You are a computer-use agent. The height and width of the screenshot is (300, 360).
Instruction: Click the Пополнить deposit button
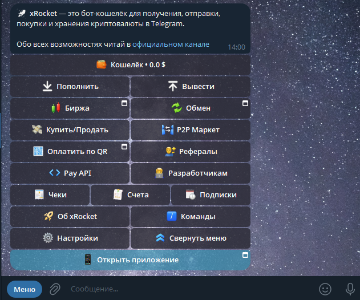point(70,87)
